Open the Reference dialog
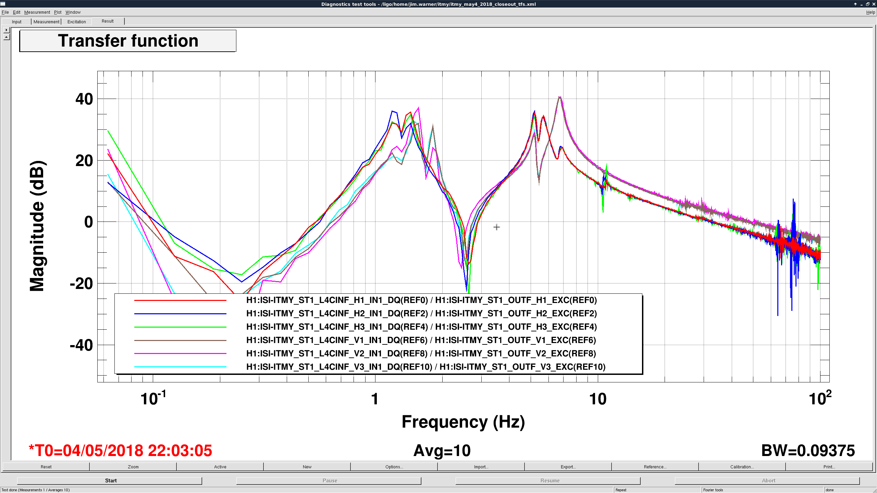The width and height of the screenshot is (877, 493). (x=655, y=467)
